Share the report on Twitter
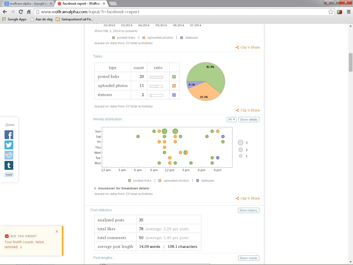 click(x=9, y=145)
